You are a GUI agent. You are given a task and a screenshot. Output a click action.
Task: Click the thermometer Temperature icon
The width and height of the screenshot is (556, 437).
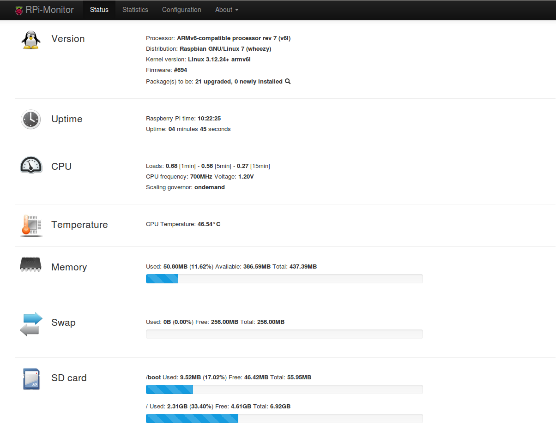[x=31, y=225]
